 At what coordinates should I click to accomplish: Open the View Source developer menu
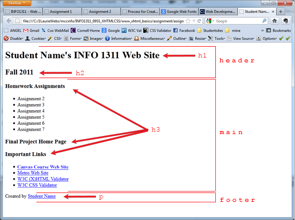click(240, 38)
